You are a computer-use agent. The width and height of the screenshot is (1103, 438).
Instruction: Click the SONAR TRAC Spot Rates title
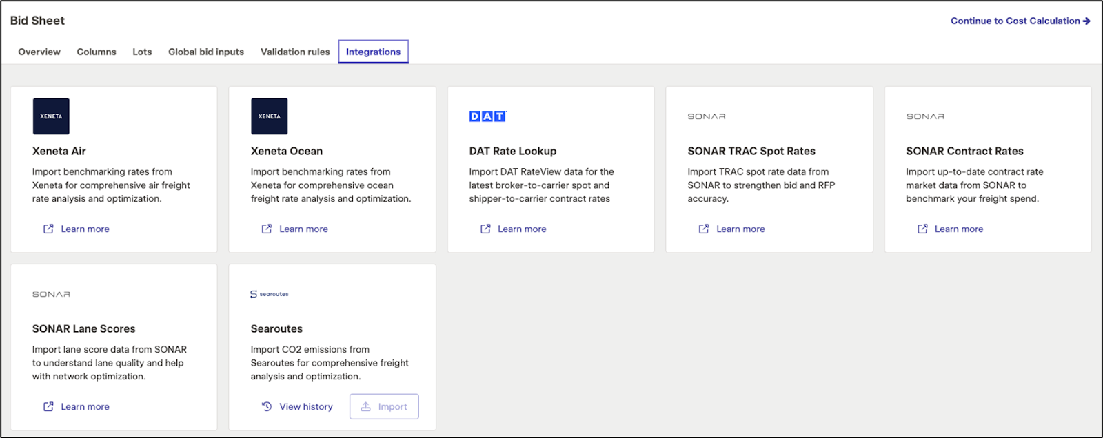point(751,151)
